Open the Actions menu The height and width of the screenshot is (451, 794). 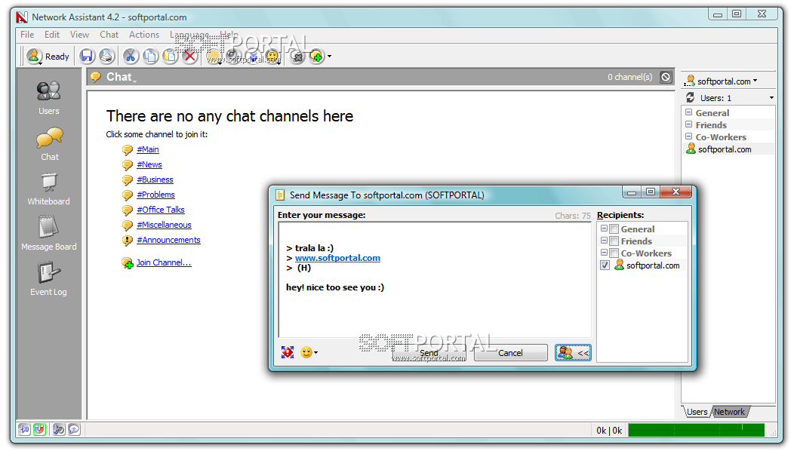[144, 35]
